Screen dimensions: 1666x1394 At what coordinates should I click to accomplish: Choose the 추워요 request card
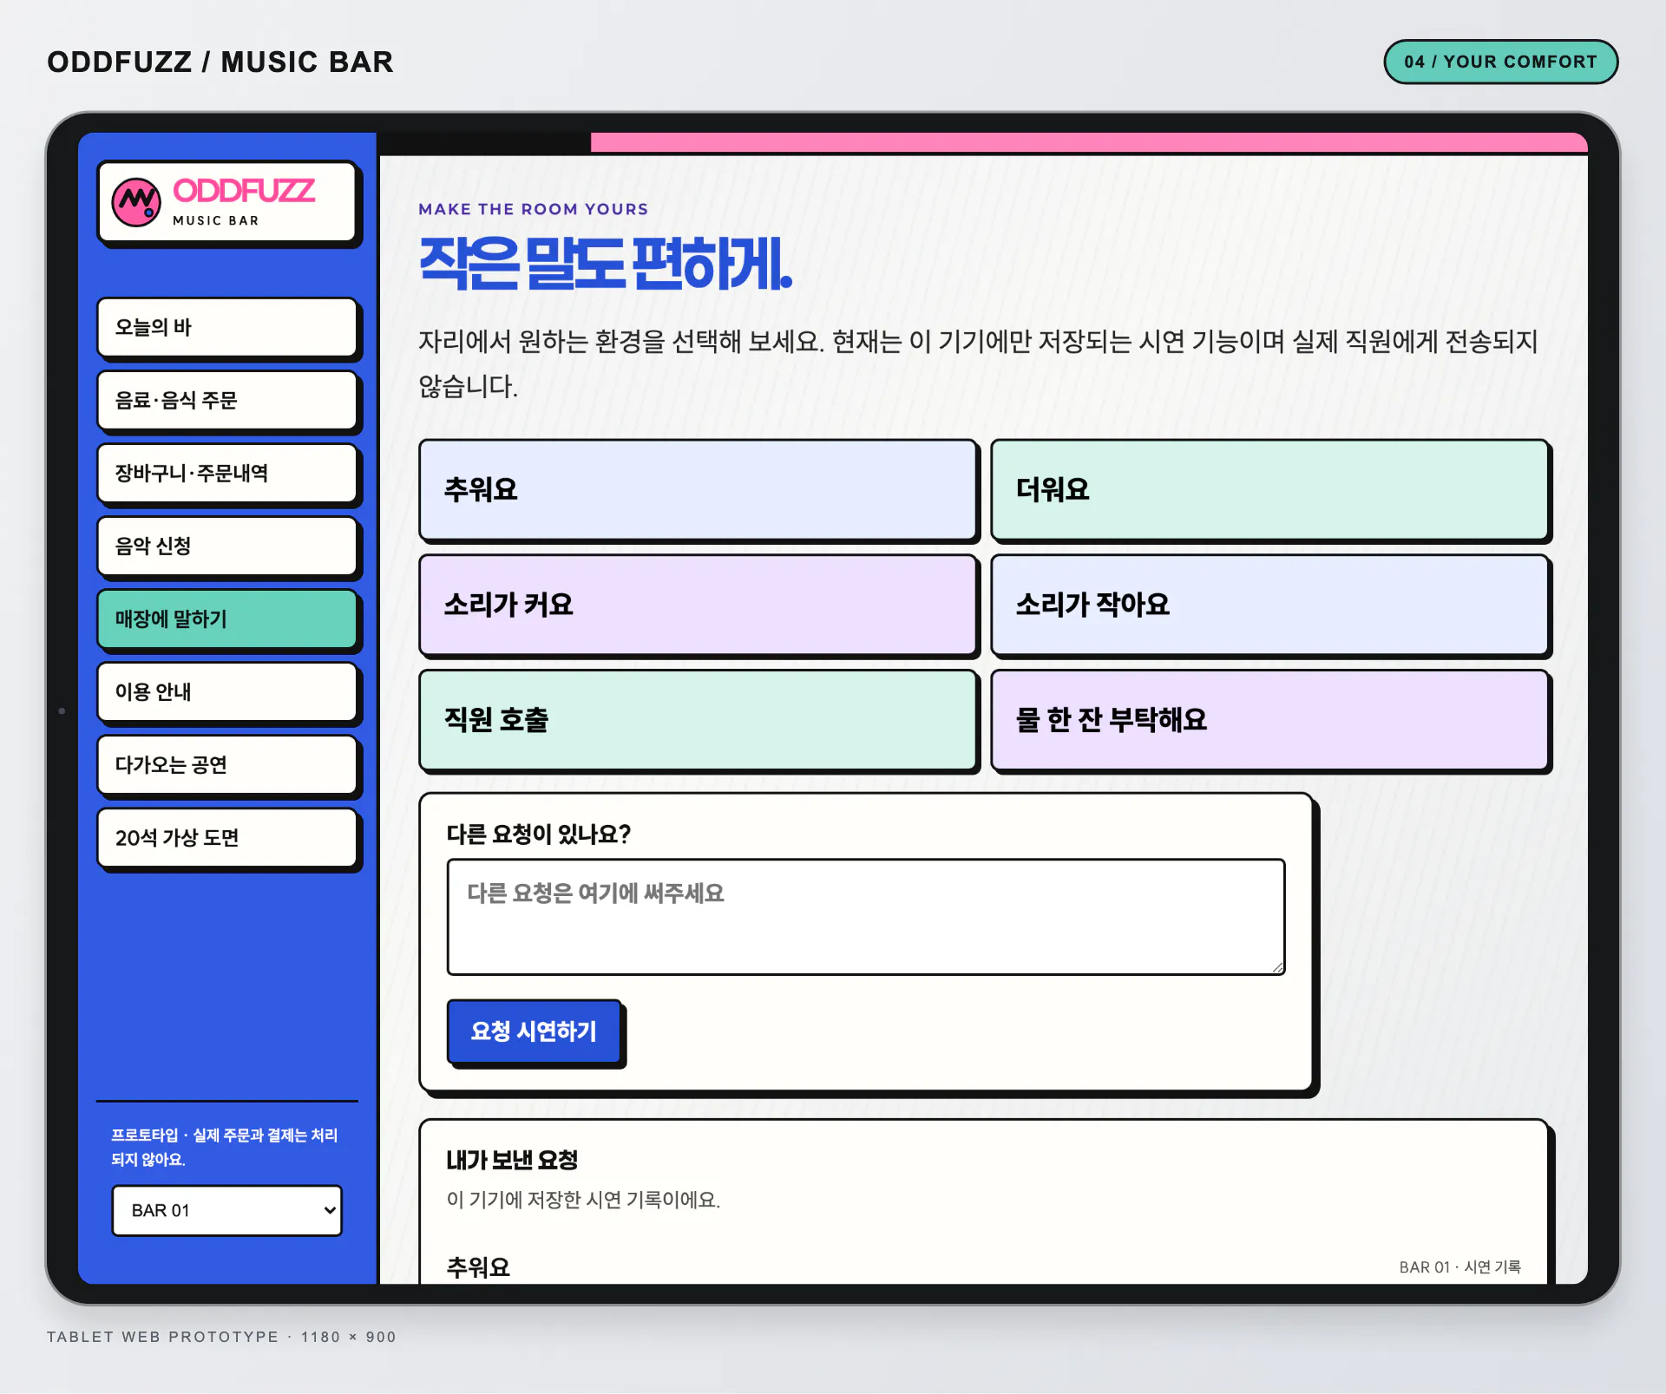(698, 489)
